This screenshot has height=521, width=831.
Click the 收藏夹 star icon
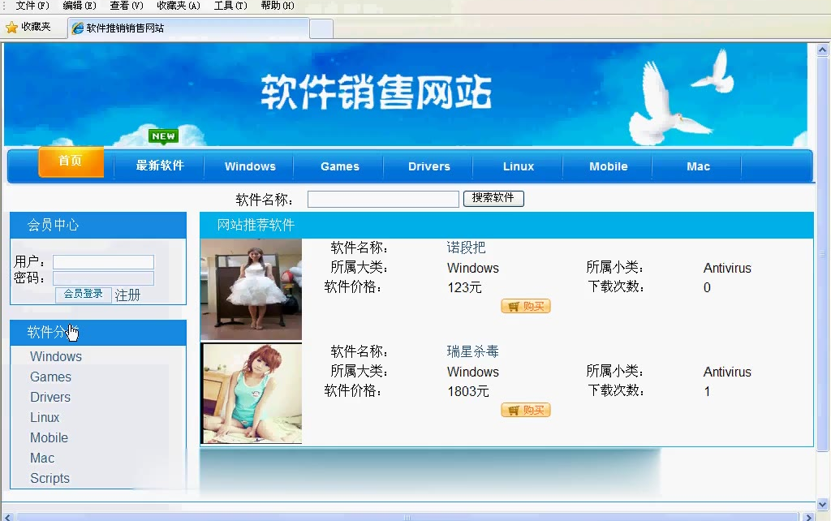click(x=11, y=28)
